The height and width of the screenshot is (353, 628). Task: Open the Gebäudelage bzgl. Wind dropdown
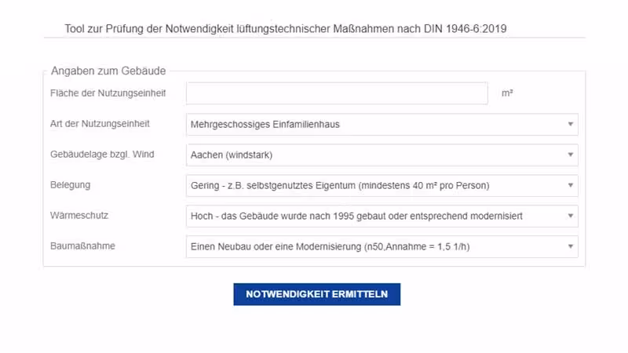382,155
